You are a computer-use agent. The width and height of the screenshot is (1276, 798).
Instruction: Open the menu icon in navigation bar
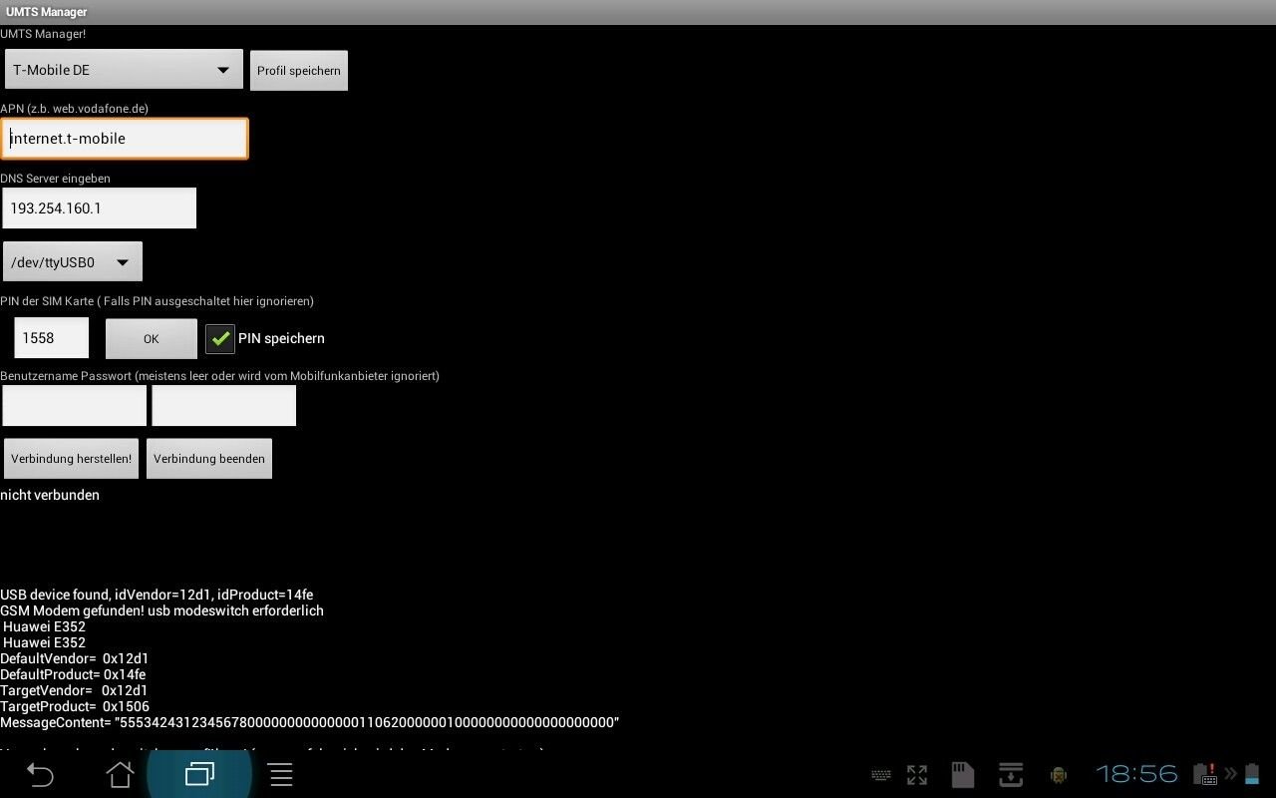(x=280, y=774)
